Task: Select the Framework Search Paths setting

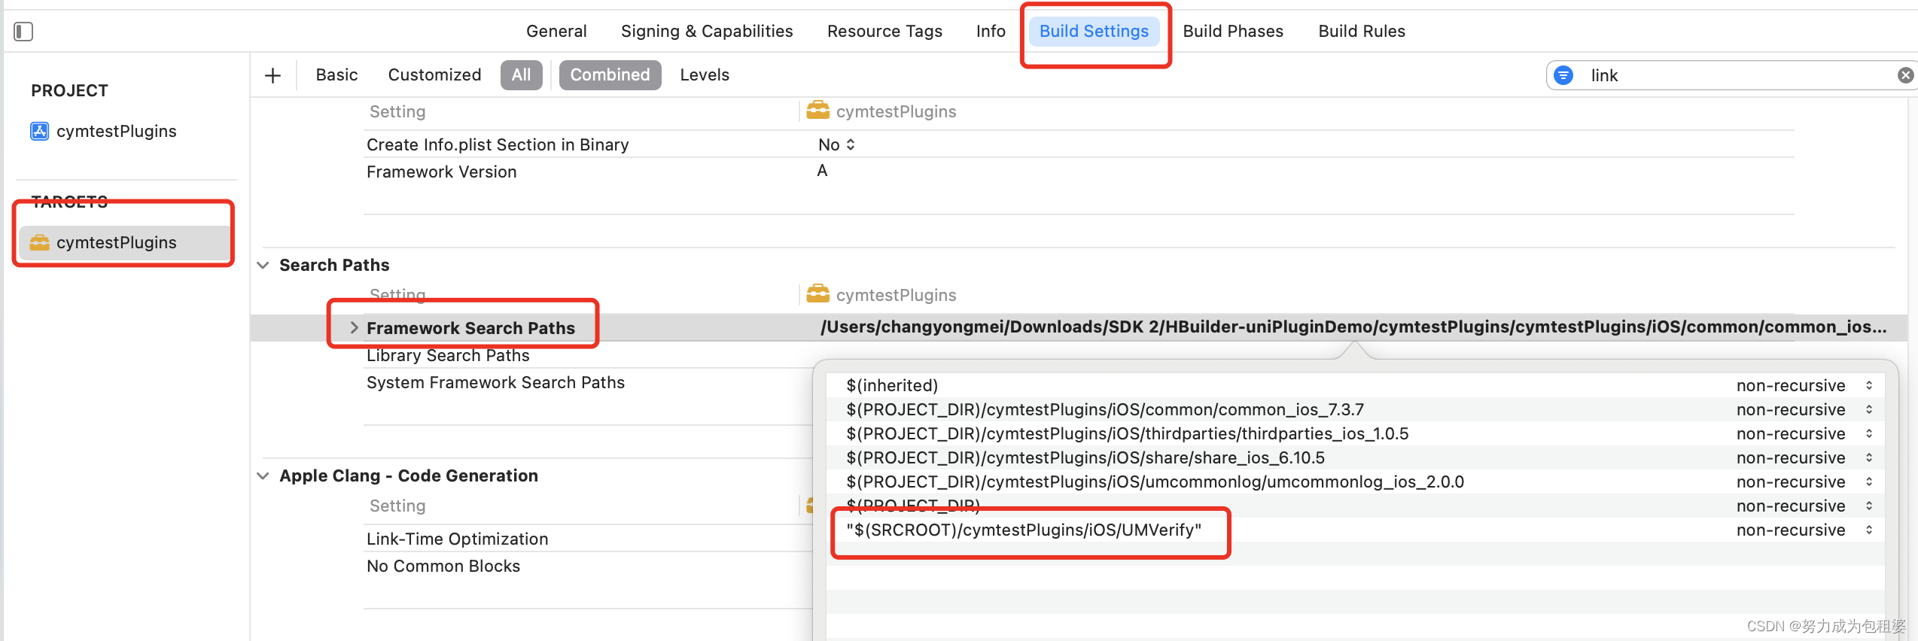Action: click(x=470, y=328)
